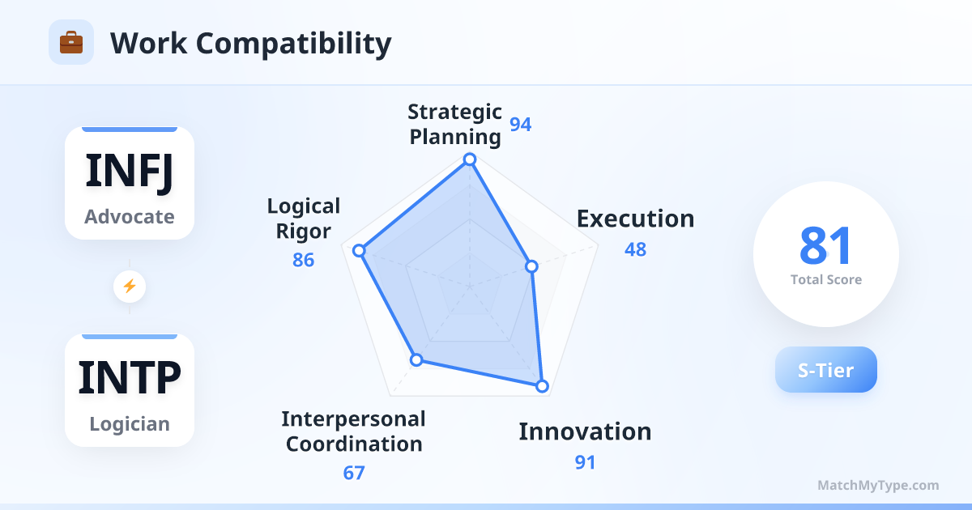The image size is (972, 510).
Task: Click the lightning bolt connector icon
Action: coord(129,286)
